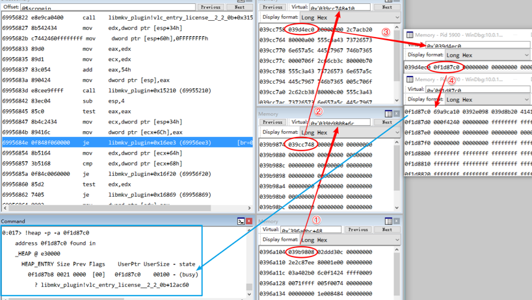The image size is (532, 300).
Task: Close the Memory window showing 039b9808+6c
Action: (x=397, y=114)
